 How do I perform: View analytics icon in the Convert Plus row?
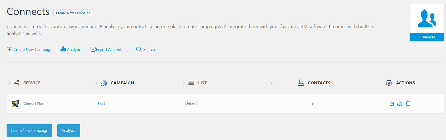click(400, 103)
